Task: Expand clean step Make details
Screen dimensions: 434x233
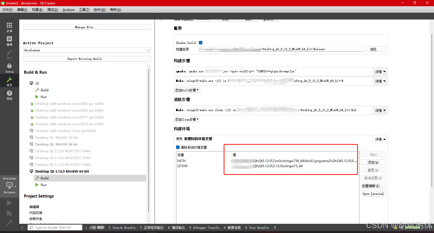Action: (x=380, y=110)
